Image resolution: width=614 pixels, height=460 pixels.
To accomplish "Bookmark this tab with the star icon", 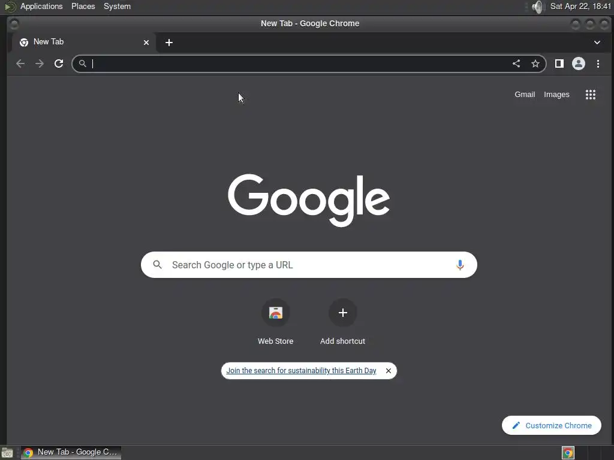I will [x=535, y=63].
